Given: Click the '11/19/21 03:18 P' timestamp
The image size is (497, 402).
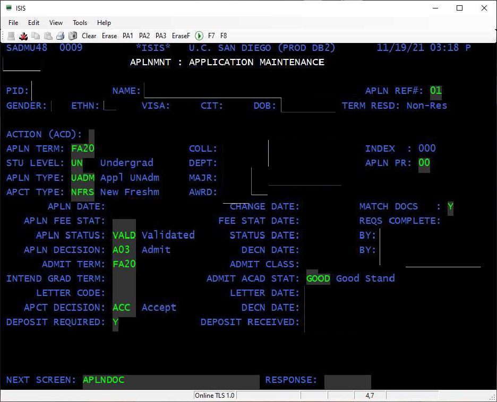Looking at the screenshot, I should [x=424, y=48].
